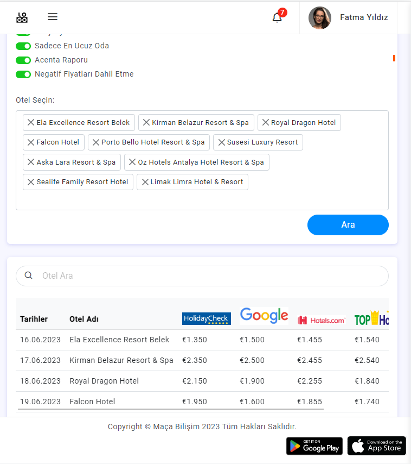Remove Kirman Belazur Resort & Spa tag
This screenshot has height=464, width=411.
[146, 123]
